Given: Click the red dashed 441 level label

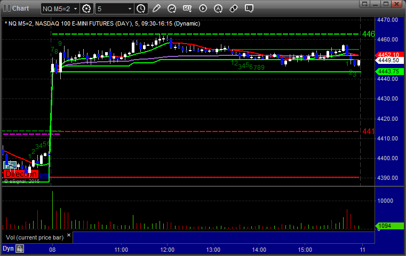Looking at the screenshot, I should (368, 131).
